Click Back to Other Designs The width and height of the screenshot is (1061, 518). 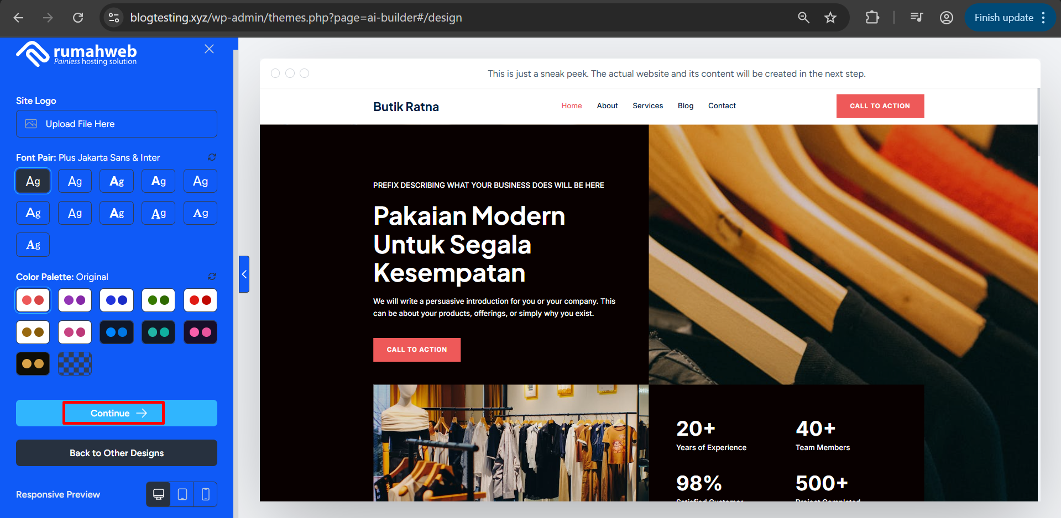click(117, 453)
